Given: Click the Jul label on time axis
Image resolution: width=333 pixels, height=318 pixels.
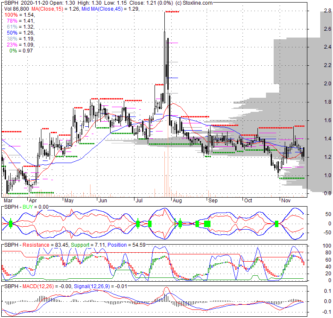Looking at the screenshot, I should [139, 201].
